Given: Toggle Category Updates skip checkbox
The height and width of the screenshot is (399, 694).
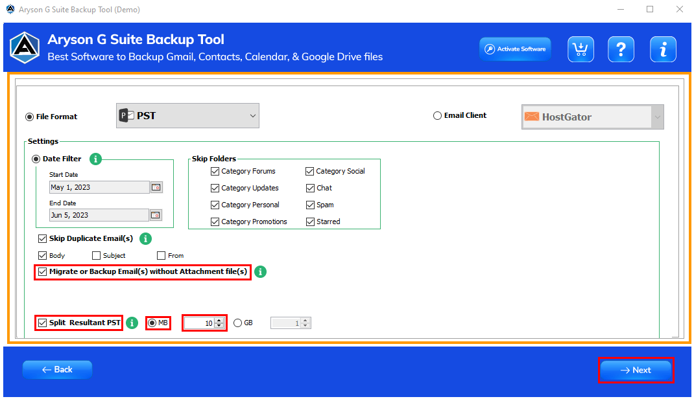Looking at the screenshot, I should point(215,188).
